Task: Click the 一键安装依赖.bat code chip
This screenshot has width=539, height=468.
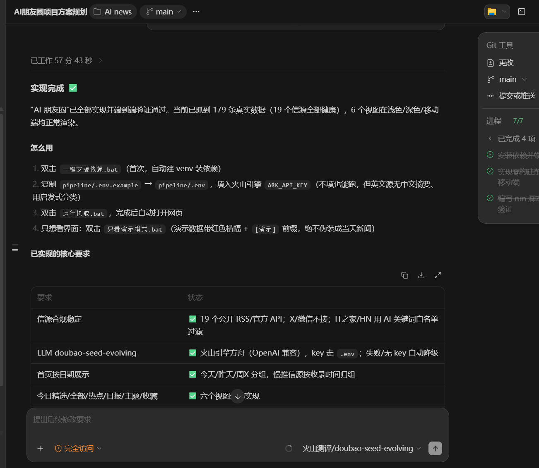Action: (x=90, y=169)
